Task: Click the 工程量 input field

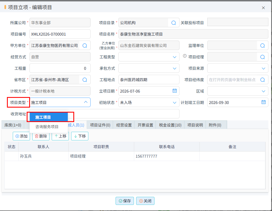Action: [x=60, y=68]
